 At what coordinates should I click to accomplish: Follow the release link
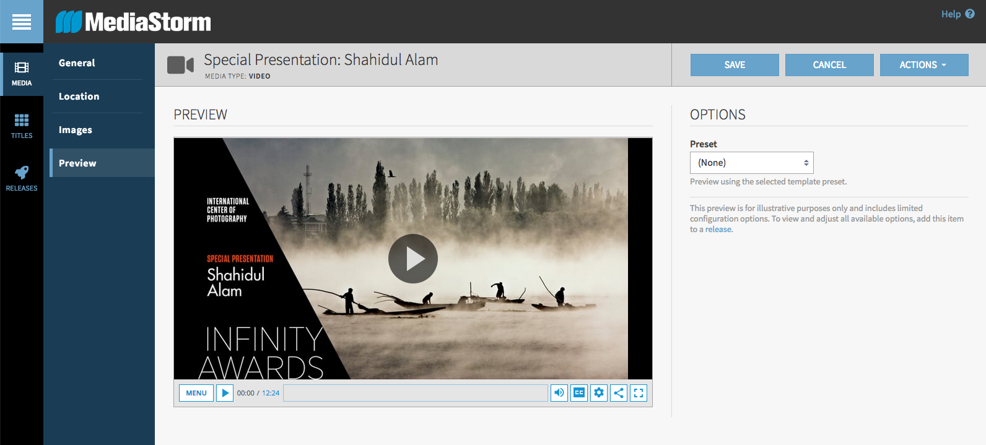click(718, 230)
